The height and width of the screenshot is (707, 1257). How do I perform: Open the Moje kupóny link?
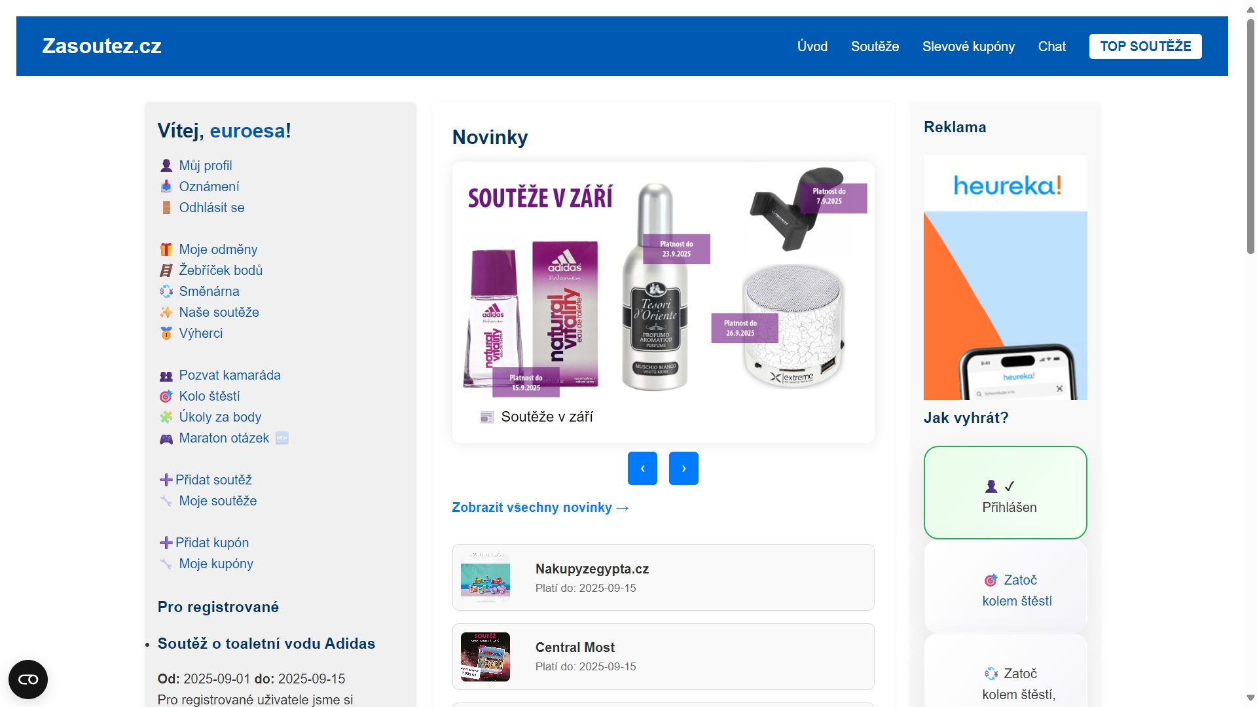click(216, 564)
